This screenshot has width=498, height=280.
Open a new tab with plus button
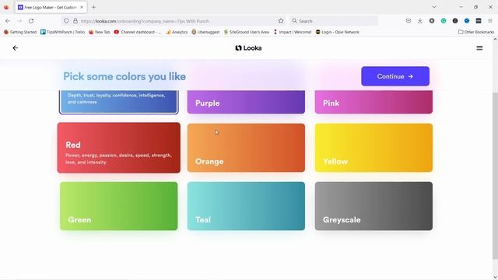(93, 7)
